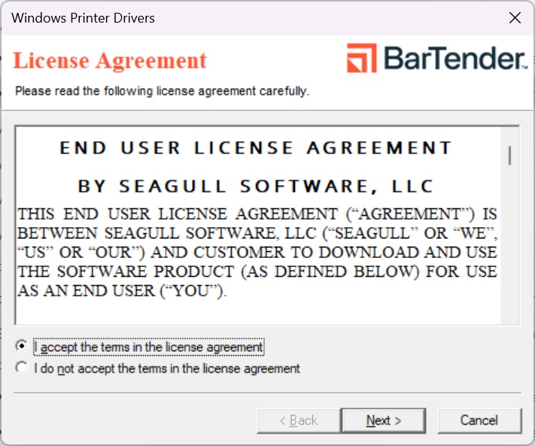Close the Windows Printer Drivers dialog
This screenshot has width=535, height=446.
515,18
